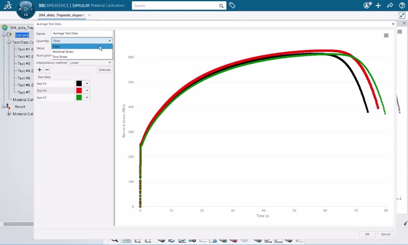Image resolution: width=408 pixels, height=245 pixels.
Task: Click the red color swatch for Test #5
Action: [79, 90]
